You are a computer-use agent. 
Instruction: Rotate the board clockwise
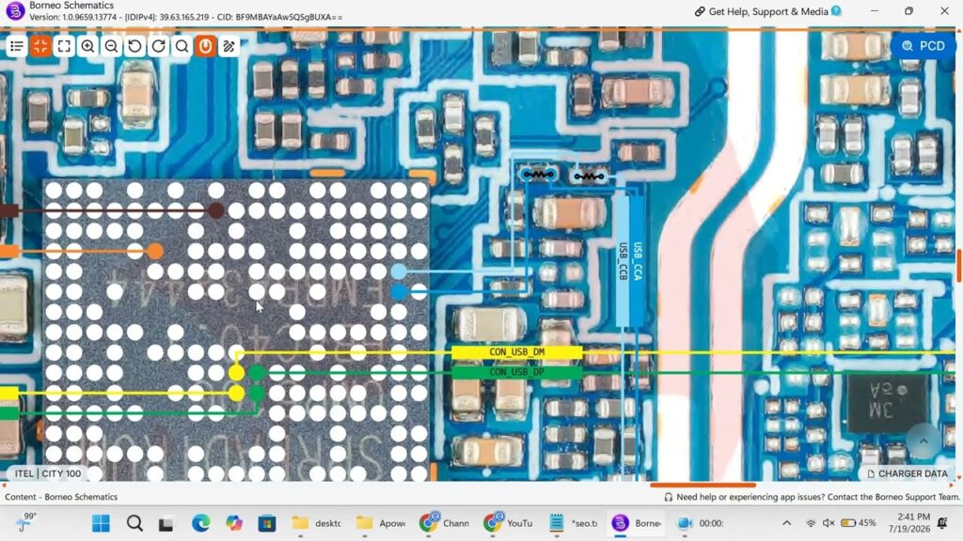point(158,46)
